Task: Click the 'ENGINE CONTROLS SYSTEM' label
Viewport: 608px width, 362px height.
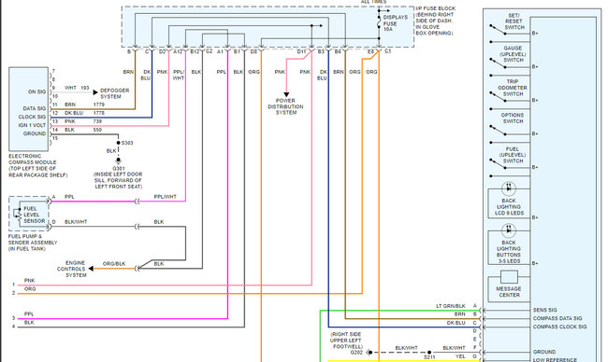Action: coord(71,269)
